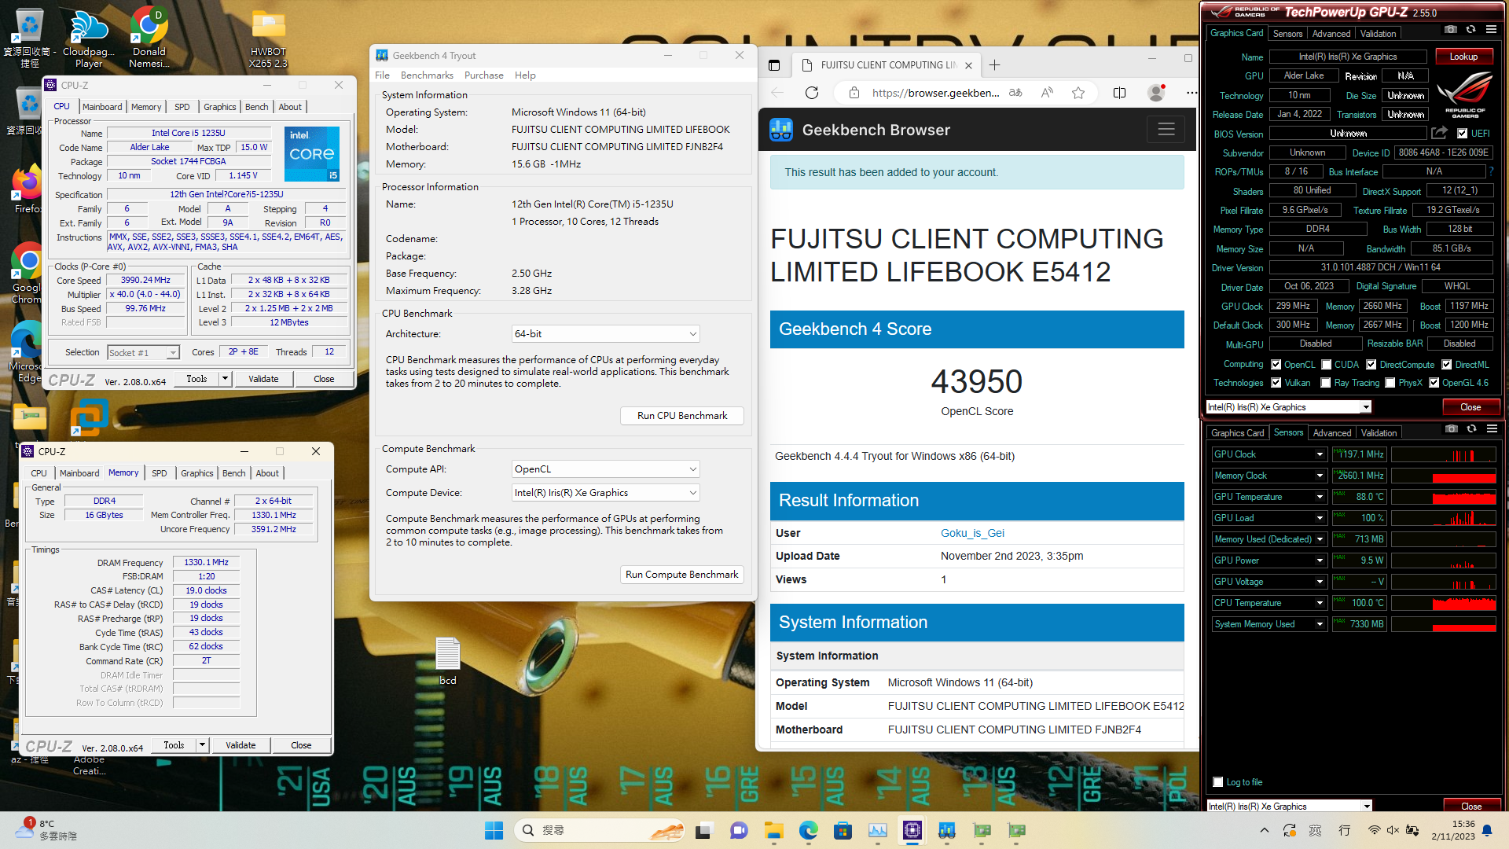Click the Windows Start button
This screenshot has height=849, width=1509.
[x=494, y=830]
